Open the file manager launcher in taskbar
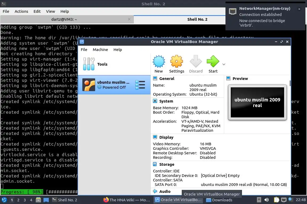 (38, 200)
